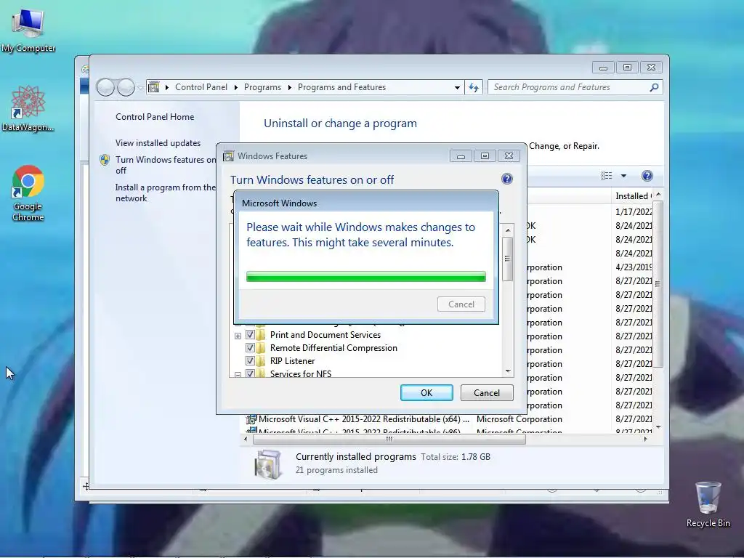Maximize the Programs and Features window
Viewport: 744px width, 558px height.
click(627, 68)
